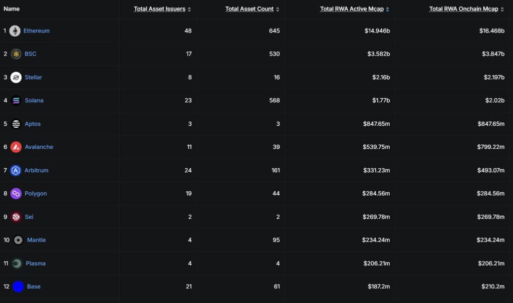Screen dimensions: 513x303
Task: Click the Base blue circle icon
Action: coord(19,286)
